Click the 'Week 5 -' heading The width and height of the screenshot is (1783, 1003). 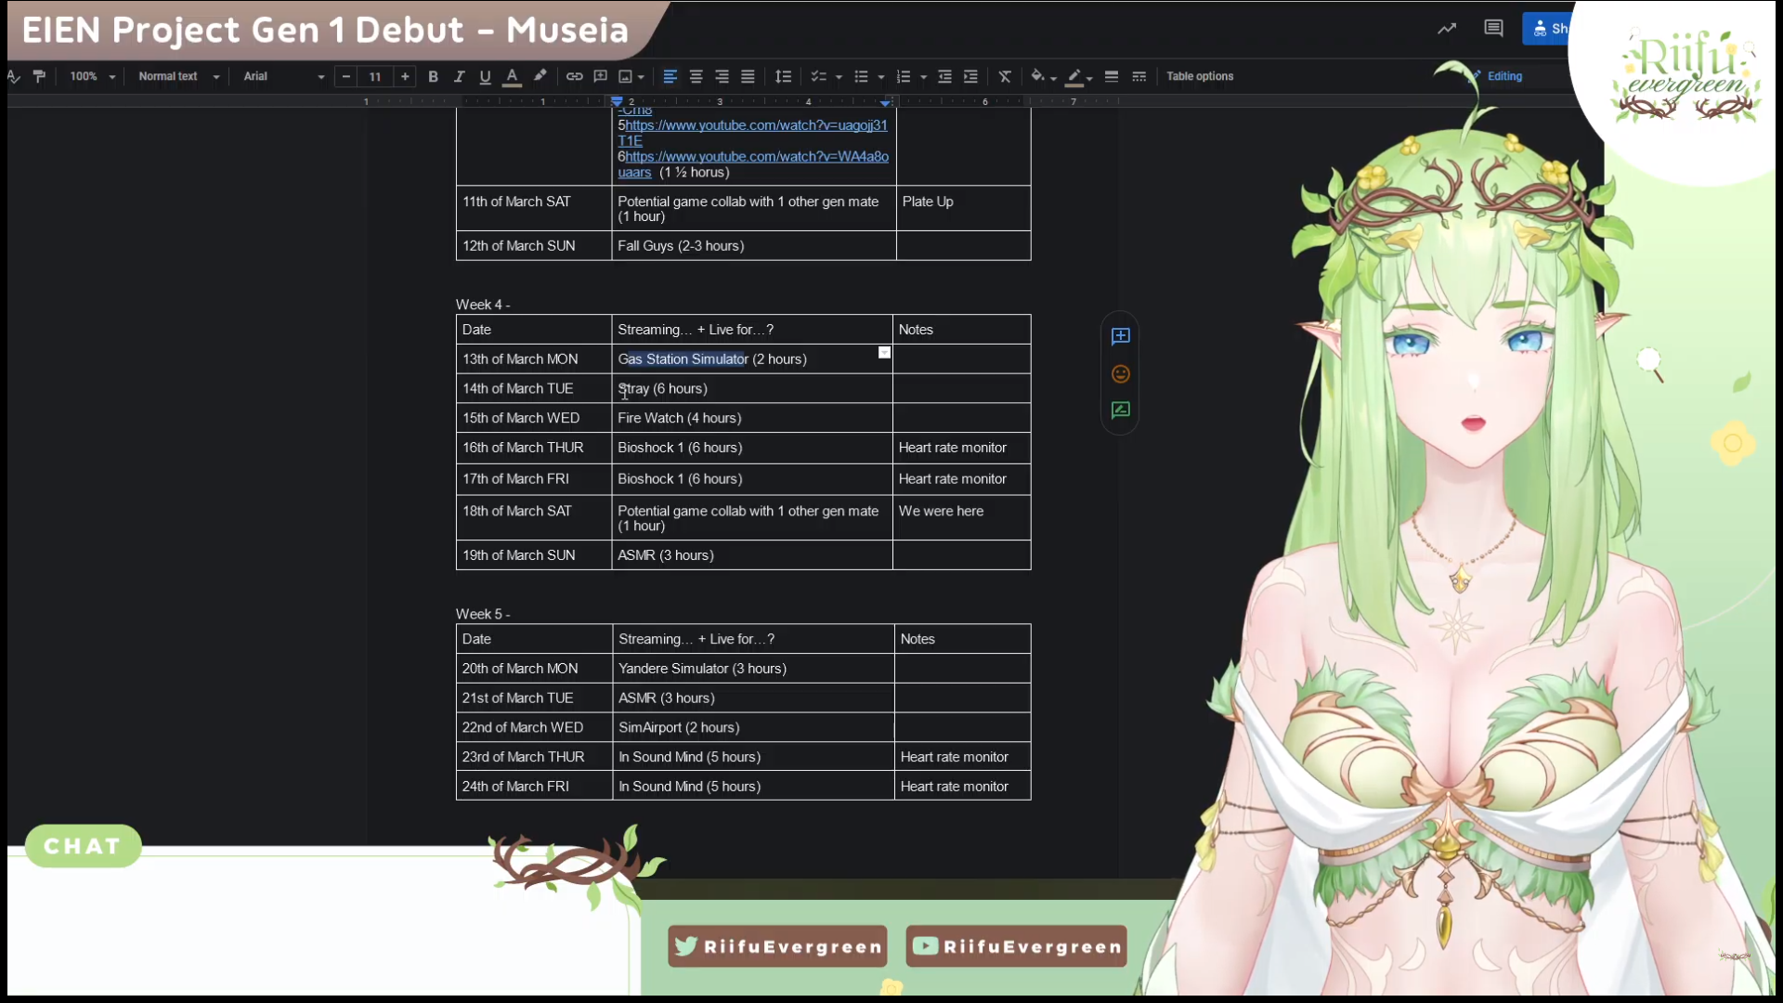pyautogui.click(x=483, y=614)
